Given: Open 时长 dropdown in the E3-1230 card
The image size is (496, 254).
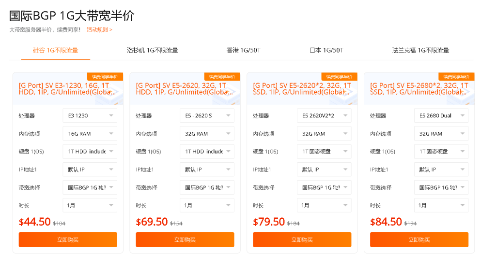Looking at the screenshot, I should [x=90, y=205].
